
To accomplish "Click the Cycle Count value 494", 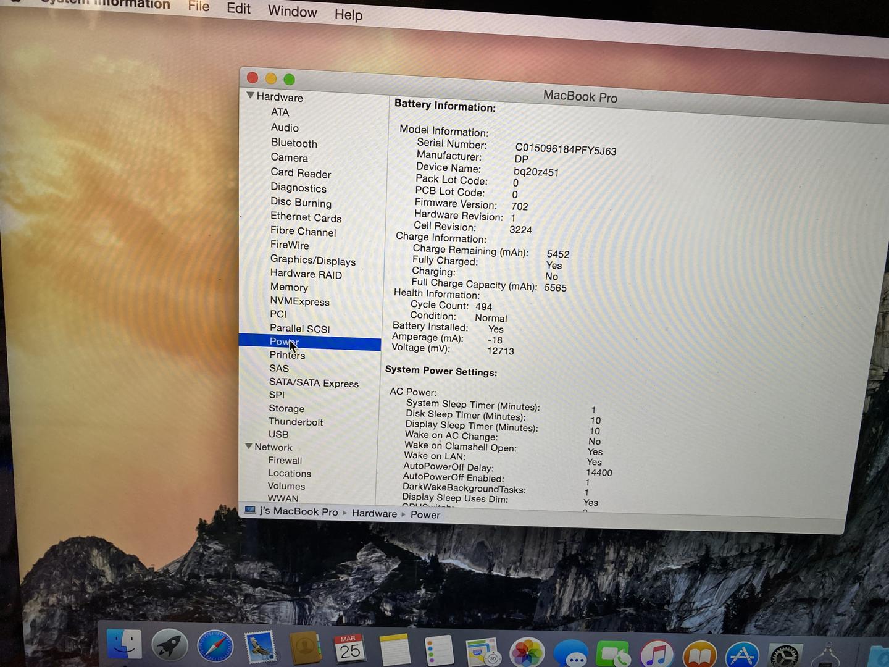I will click(x=483, y=306).
